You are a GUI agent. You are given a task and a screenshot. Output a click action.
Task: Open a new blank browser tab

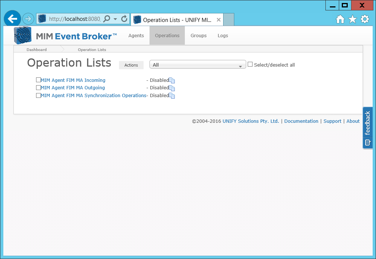tap(228, 20)
